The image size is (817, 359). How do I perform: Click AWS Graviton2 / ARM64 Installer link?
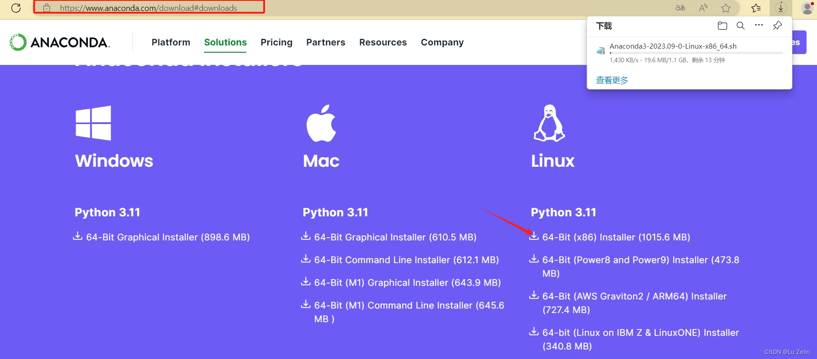pyautogui.click(x=634, y=303)
